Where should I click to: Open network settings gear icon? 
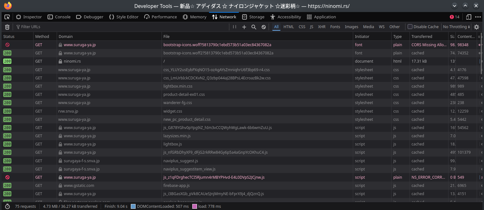(476, 27)
